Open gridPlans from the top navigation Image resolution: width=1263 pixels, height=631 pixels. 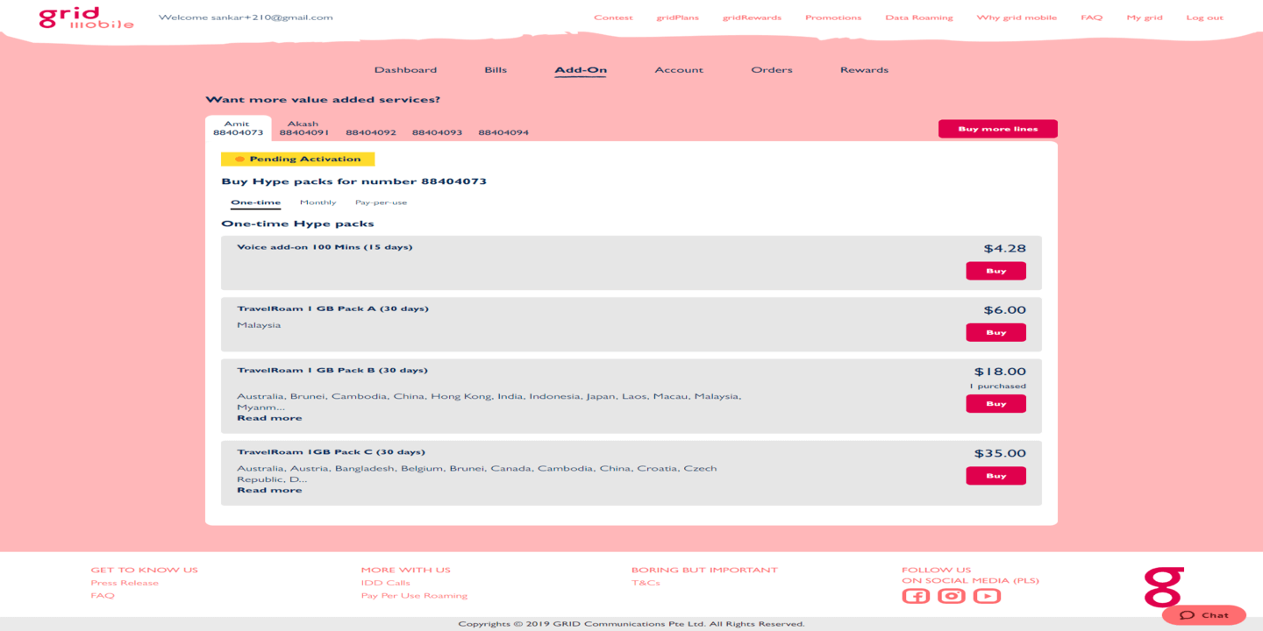tap(677, 18)
